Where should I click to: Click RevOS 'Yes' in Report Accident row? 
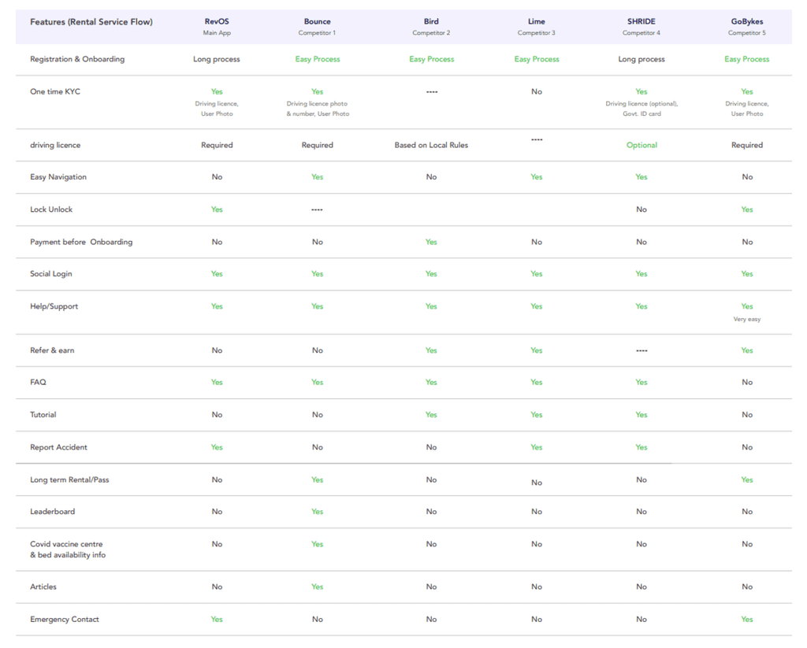point(217,447)
